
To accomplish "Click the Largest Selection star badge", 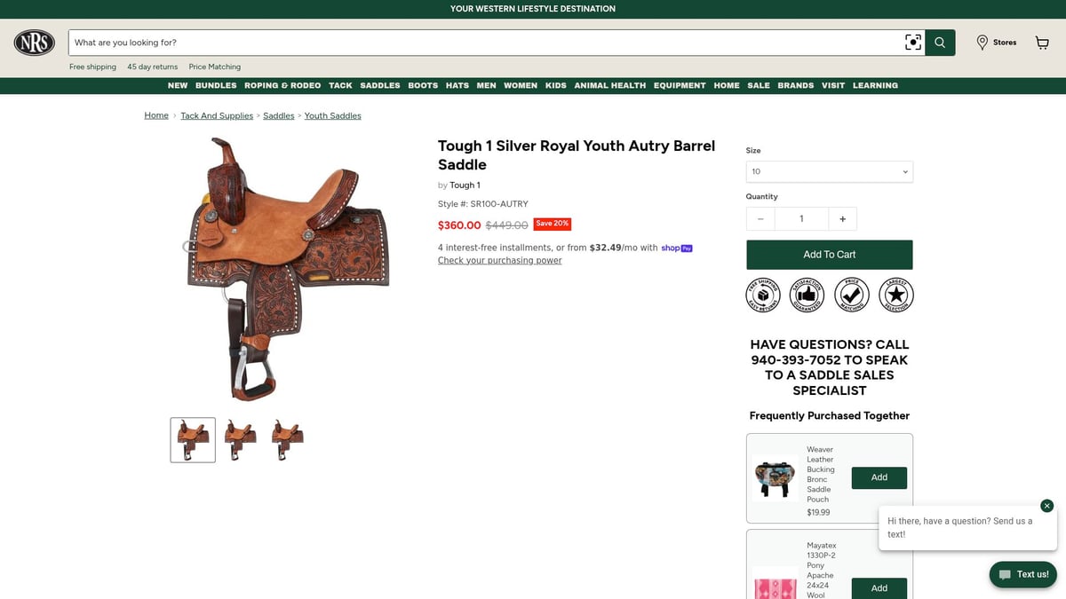I will point(896,295).
